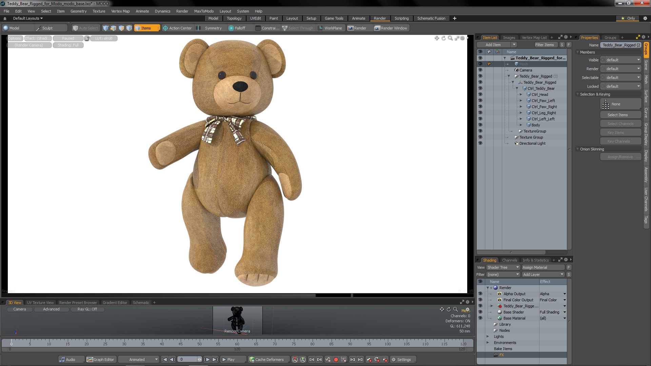Click the viewport Options button

[15, 38]
